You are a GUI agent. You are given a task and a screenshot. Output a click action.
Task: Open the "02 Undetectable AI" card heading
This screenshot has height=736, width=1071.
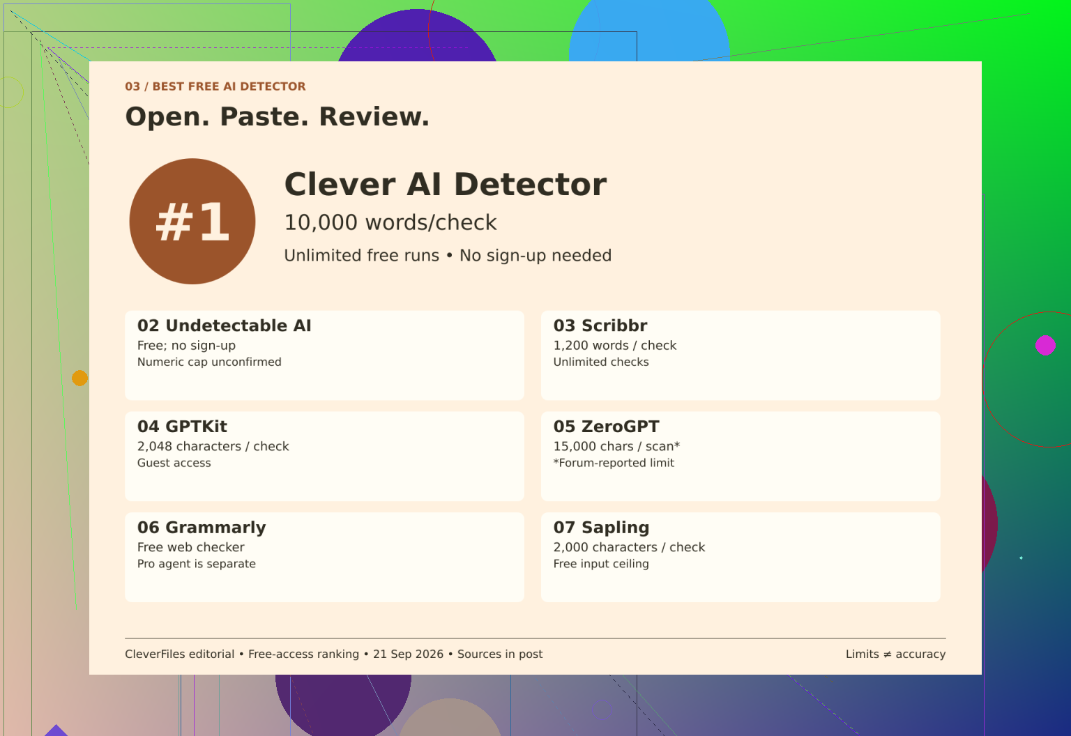(x=225, y=325)
